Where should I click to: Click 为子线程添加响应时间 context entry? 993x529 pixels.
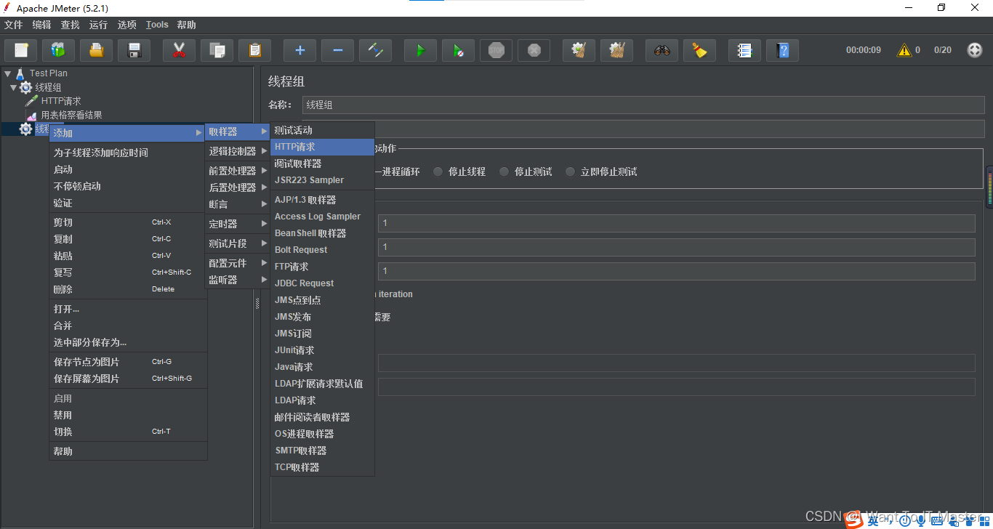point(128,153)
